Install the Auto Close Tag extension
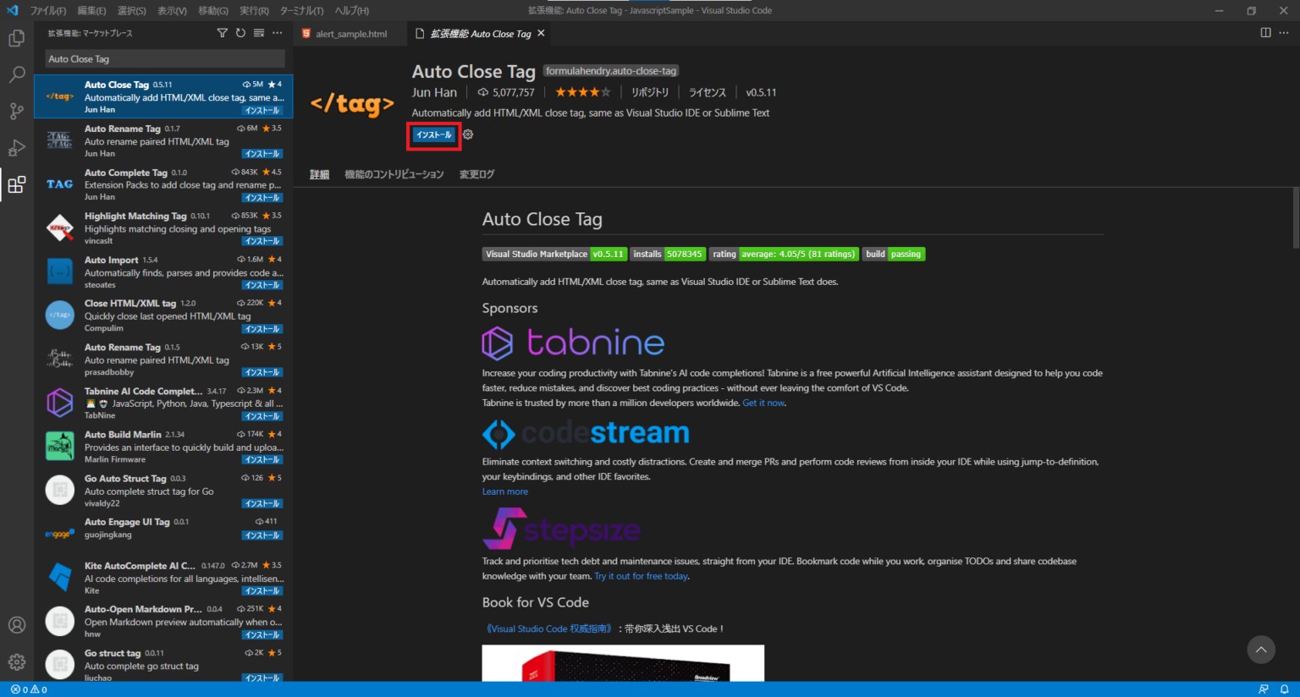Viewport: 1300px width, 697px height. pyautogui.click(x=433, y=134)
